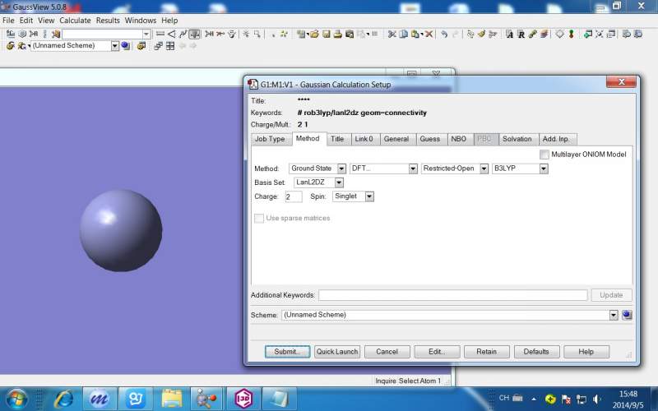This screenshot has height=411, width=658.
Task: Select the Modify Angle tool
Action: 171,34
